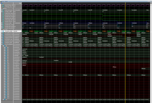Expand the reg_srcA signal

[x=2, y=25]
